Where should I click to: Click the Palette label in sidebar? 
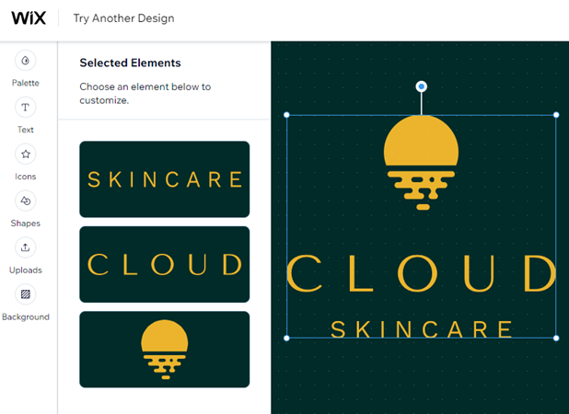tap(26, 83)
